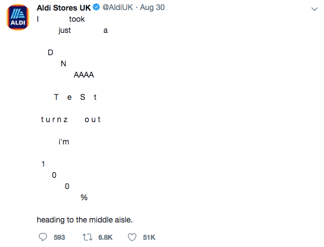324x247 pixels.
Task: Click the word 'took' in first line
Action: pos(77,19)
